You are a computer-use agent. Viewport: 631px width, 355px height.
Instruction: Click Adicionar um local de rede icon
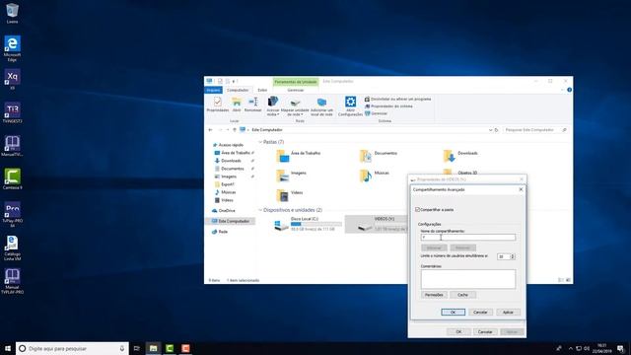pos(321,106)
